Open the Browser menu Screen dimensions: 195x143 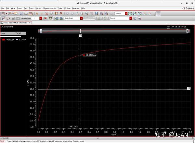(76, 8)
